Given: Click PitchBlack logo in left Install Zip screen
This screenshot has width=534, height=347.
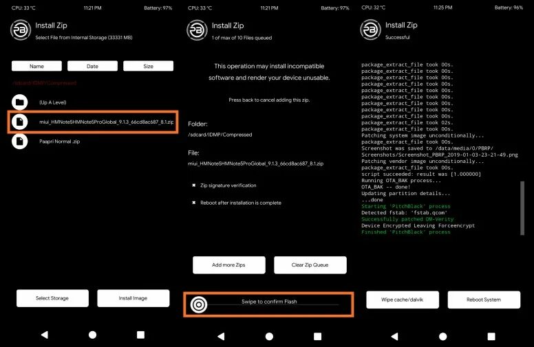Looking at the screenshot, I should 21,30.
